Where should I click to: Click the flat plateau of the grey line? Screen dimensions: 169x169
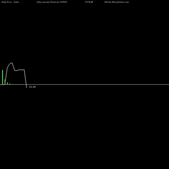click(x=21, y=70)
